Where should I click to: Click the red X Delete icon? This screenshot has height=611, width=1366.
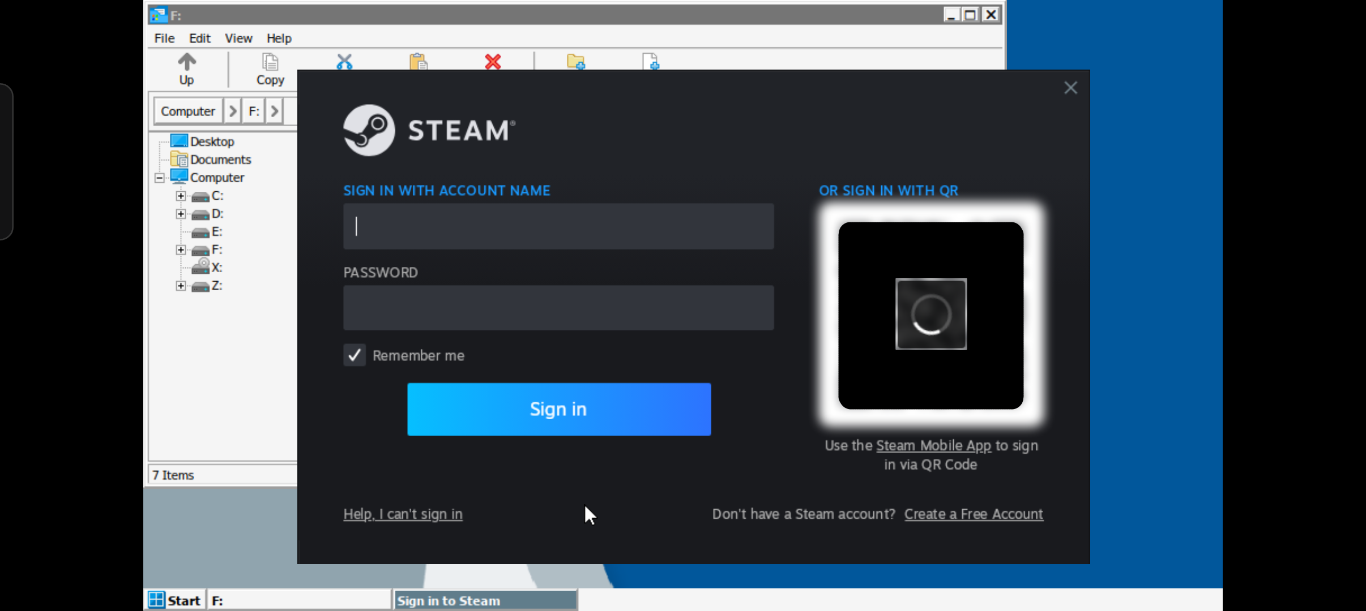(493, 62)
